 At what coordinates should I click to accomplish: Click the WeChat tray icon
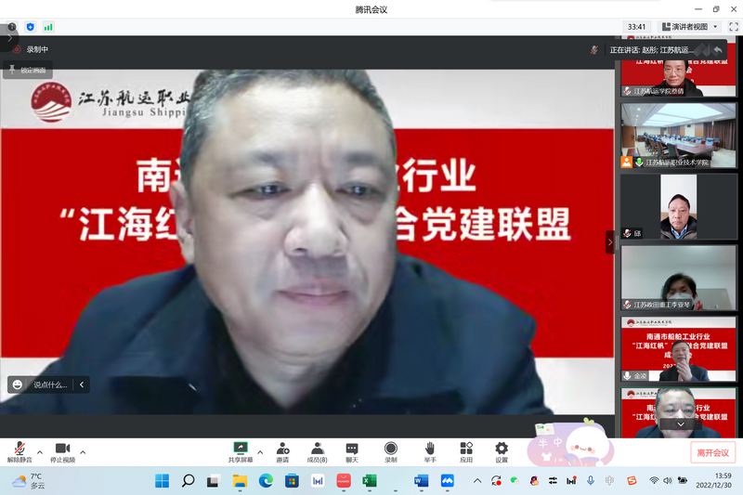point(515,481)
